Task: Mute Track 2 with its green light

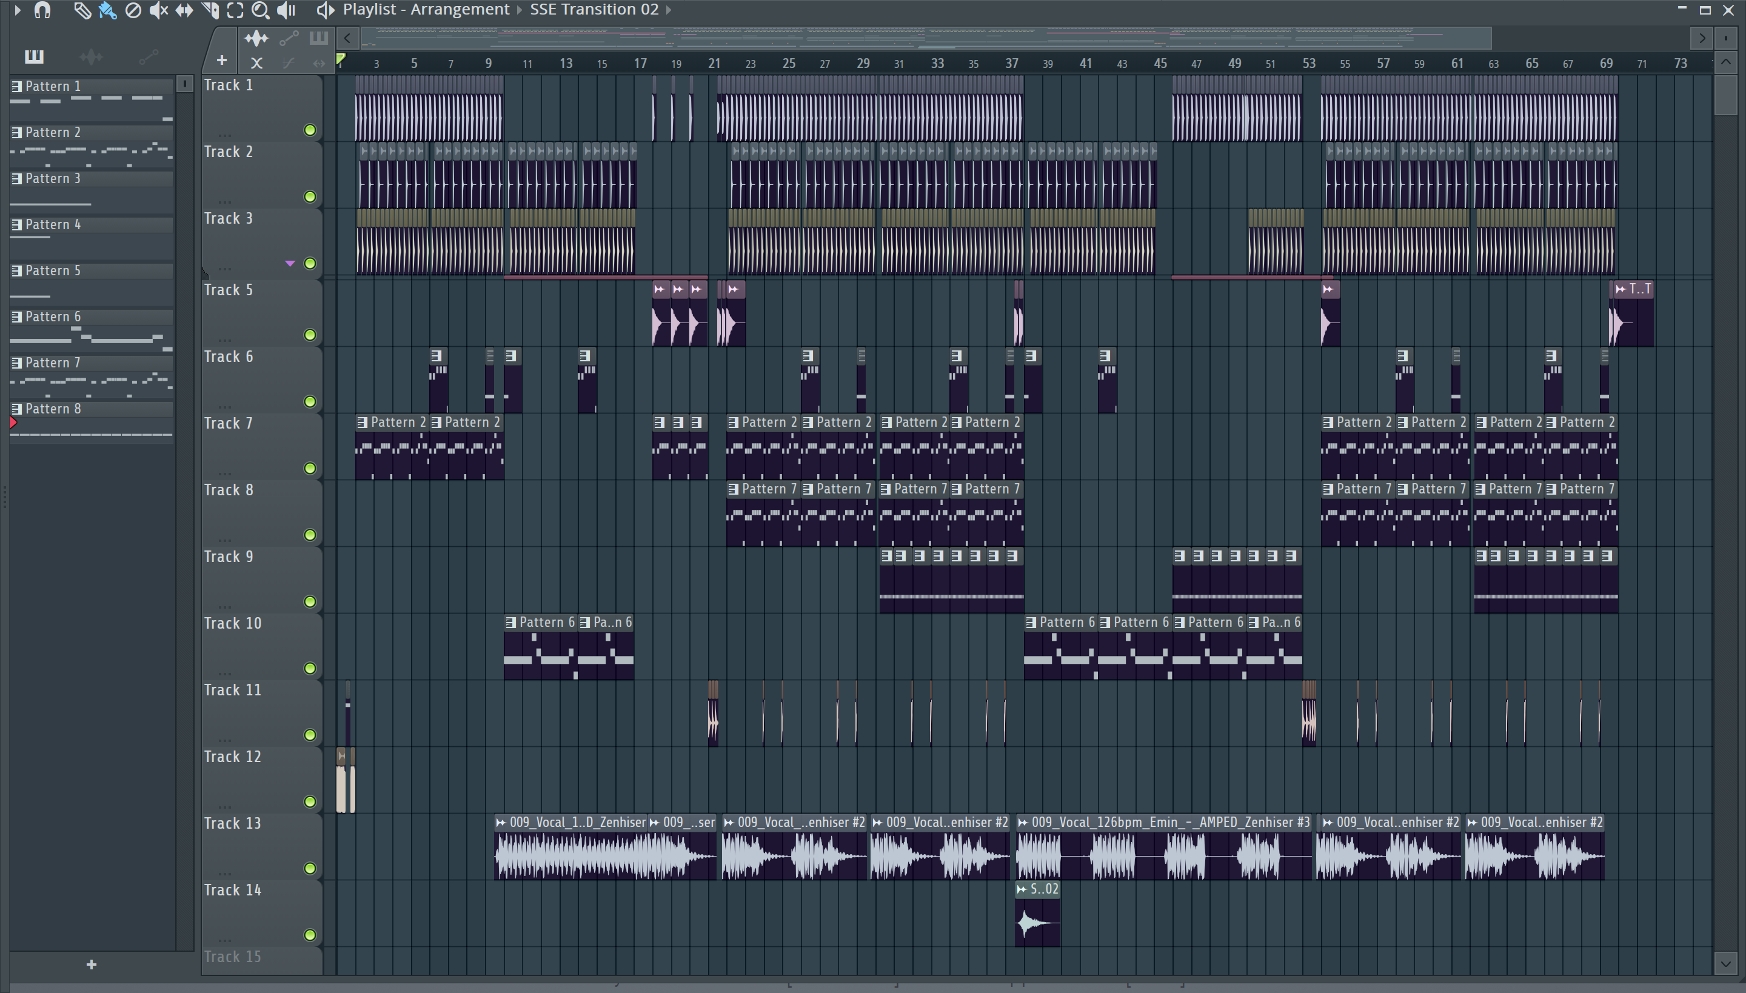Action: coord(310,197)
